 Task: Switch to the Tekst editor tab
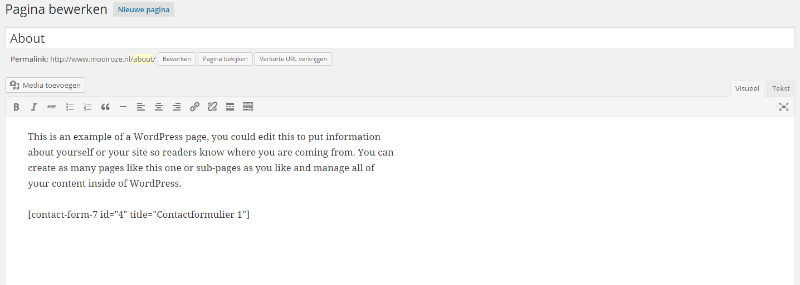(781, 89)
